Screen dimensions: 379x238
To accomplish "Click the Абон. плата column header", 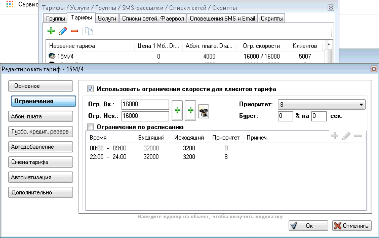I will (x=209, y=46).
